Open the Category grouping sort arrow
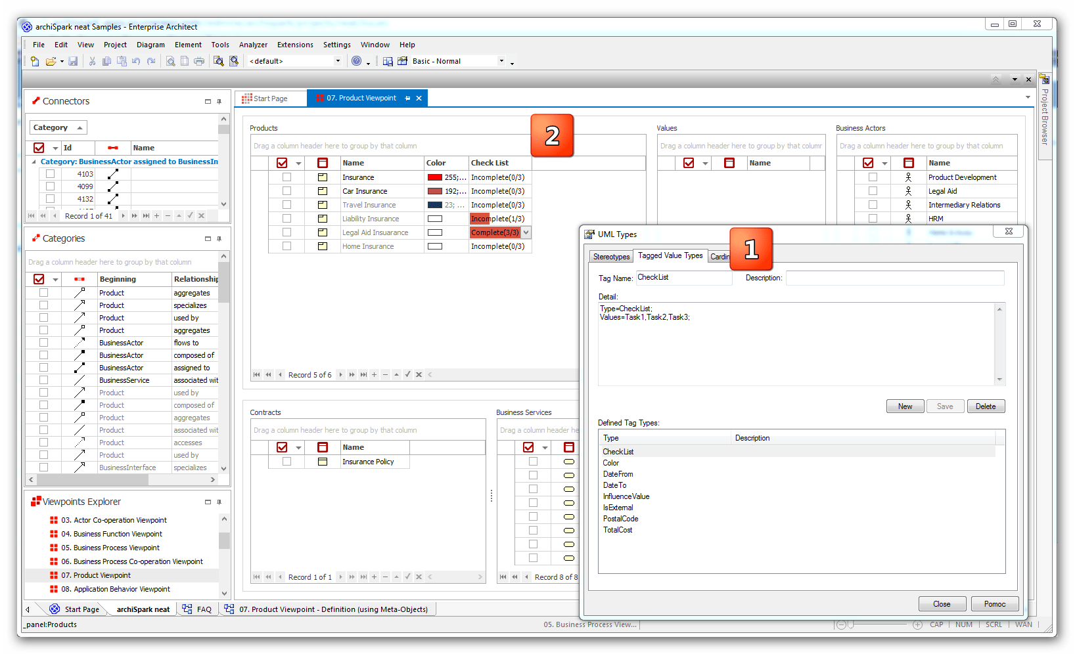This screenshot has width=1075, height=654. [80, 127]
